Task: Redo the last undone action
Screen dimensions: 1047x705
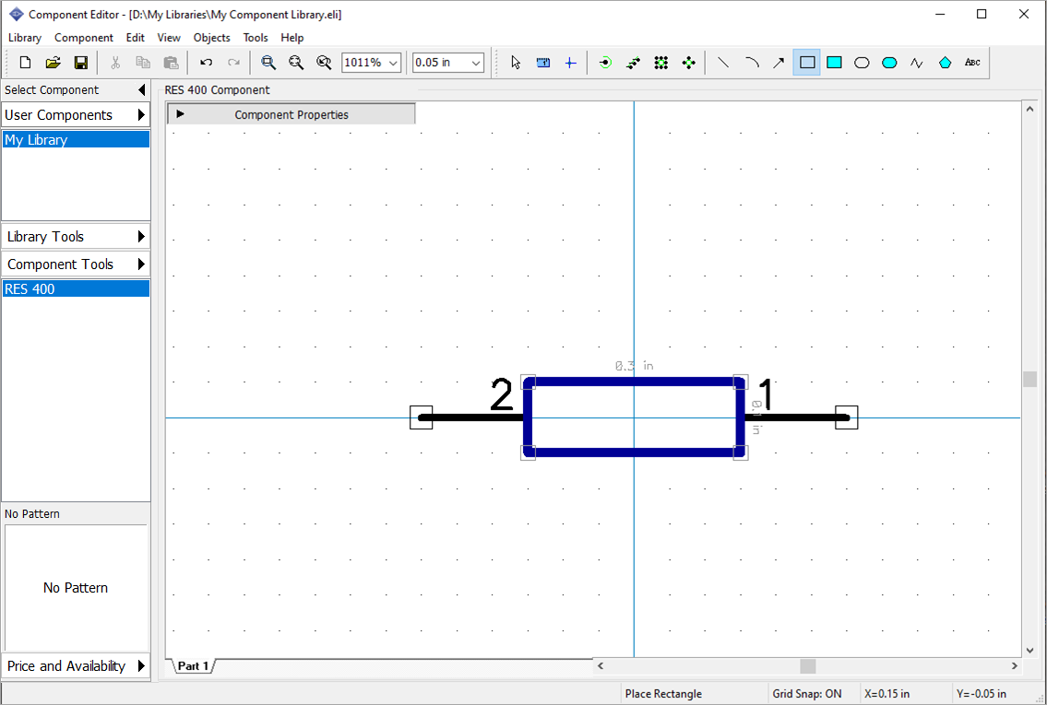Action: pos(233,63)
